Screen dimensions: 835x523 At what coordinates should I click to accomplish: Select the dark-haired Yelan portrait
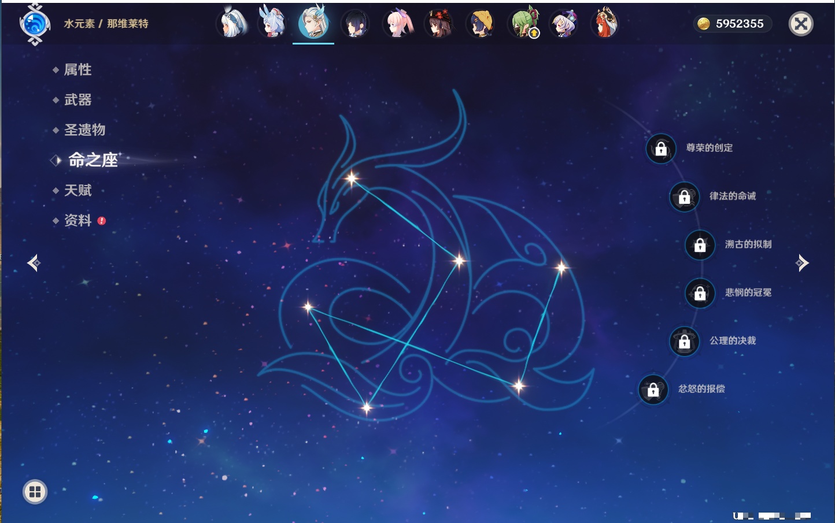pos(355,24)
